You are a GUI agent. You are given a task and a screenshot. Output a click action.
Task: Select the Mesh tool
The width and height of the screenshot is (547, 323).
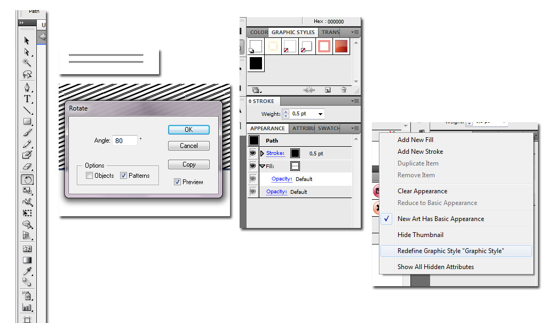point(27,249)
